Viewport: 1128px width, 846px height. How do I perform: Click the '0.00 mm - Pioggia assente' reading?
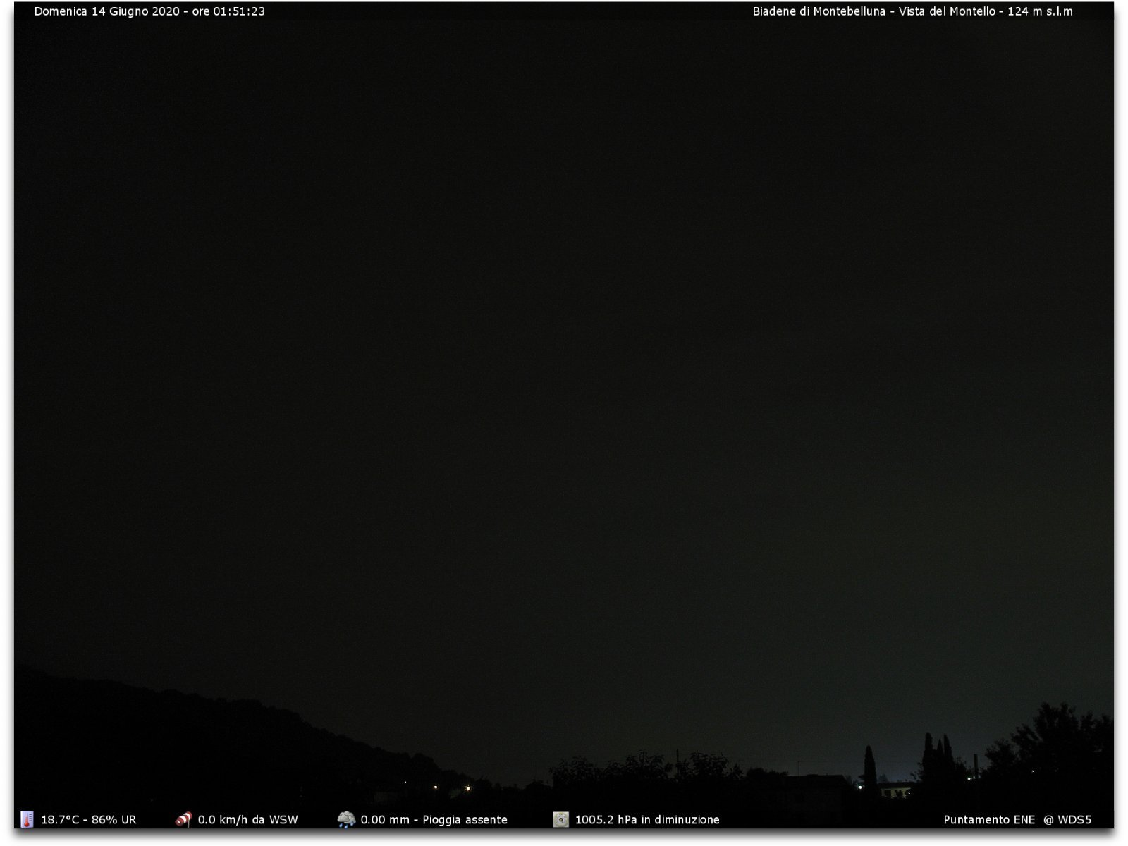point(434,820)
